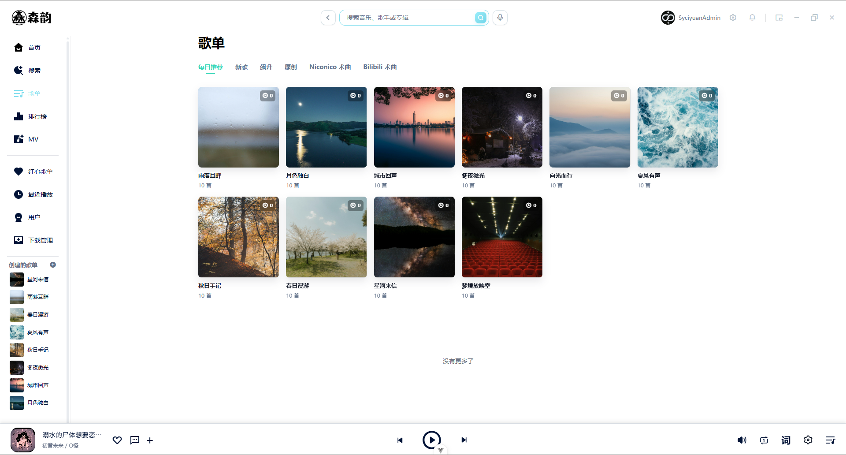Mute volume speaker icon
The image size is (846, 455).
pos(742,440)
